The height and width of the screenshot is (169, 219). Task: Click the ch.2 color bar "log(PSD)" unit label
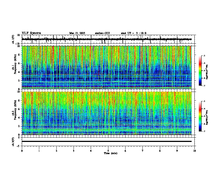point(207,117)
